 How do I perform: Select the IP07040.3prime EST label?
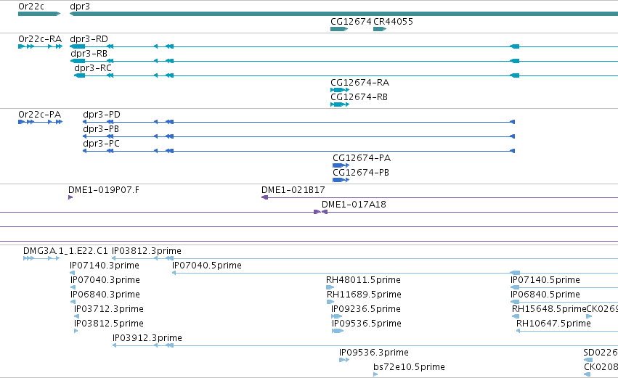click(105, 280)
